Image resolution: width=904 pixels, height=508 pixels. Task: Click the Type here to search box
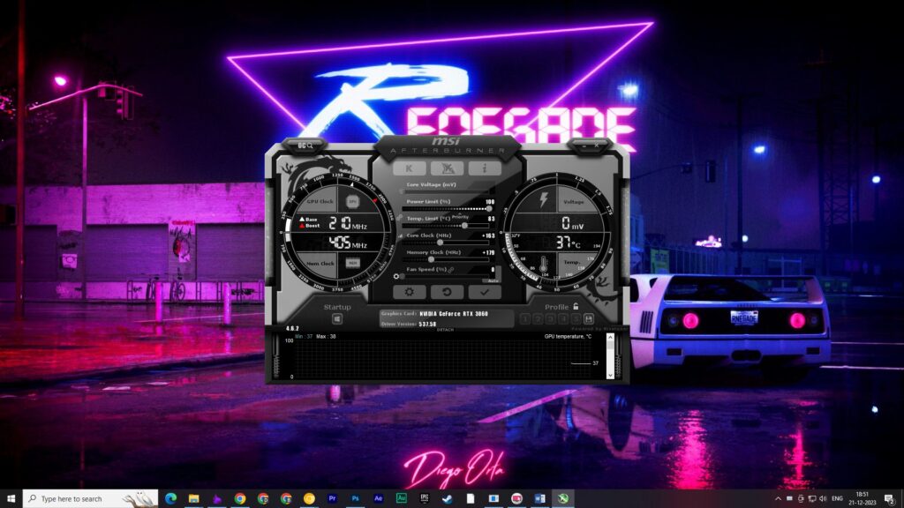(91, 498)
